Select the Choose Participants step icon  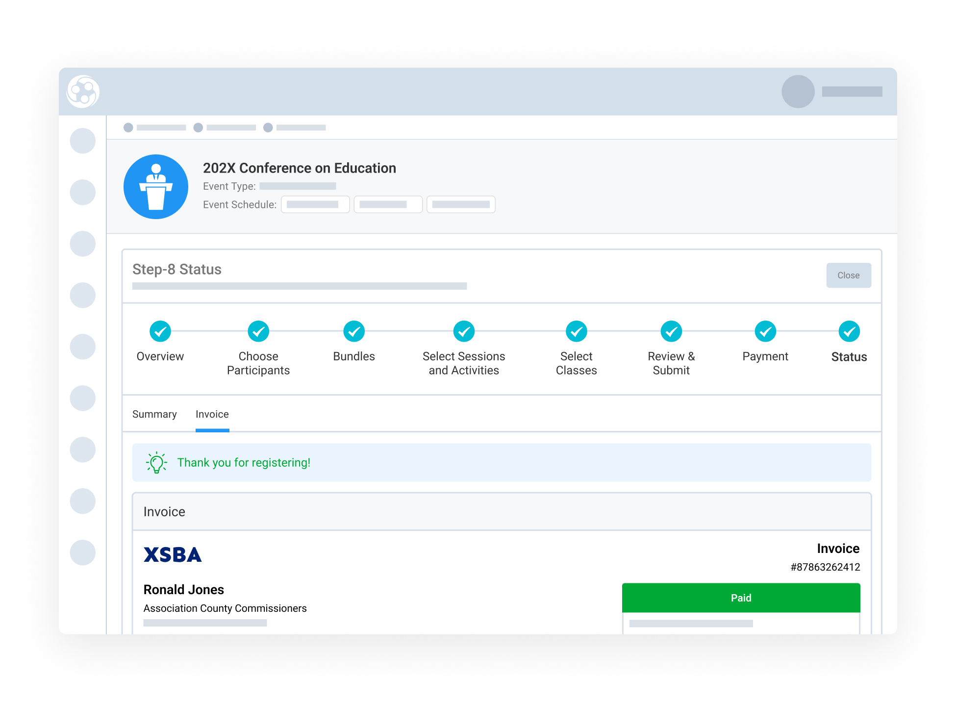point(258,332)
